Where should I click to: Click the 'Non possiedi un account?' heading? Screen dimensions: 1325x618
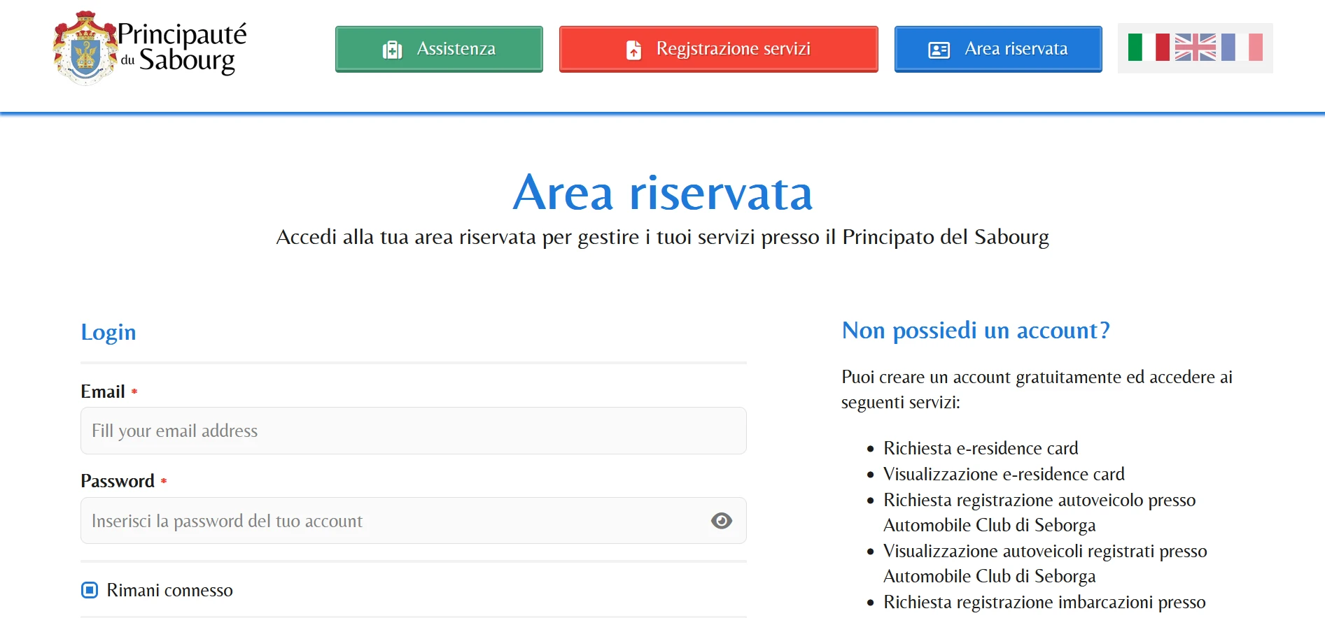coord(976,330)
